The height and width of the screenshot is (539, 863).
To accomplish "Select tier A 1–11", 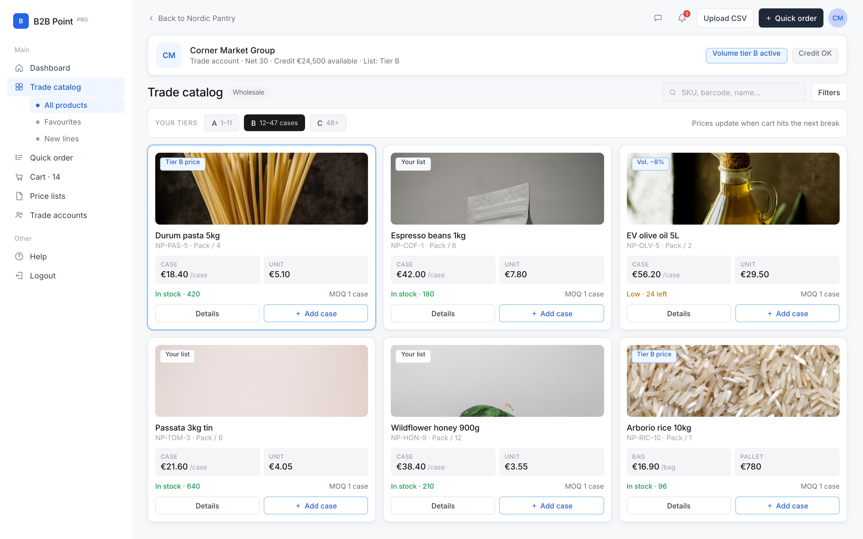I will click(221, 123).
